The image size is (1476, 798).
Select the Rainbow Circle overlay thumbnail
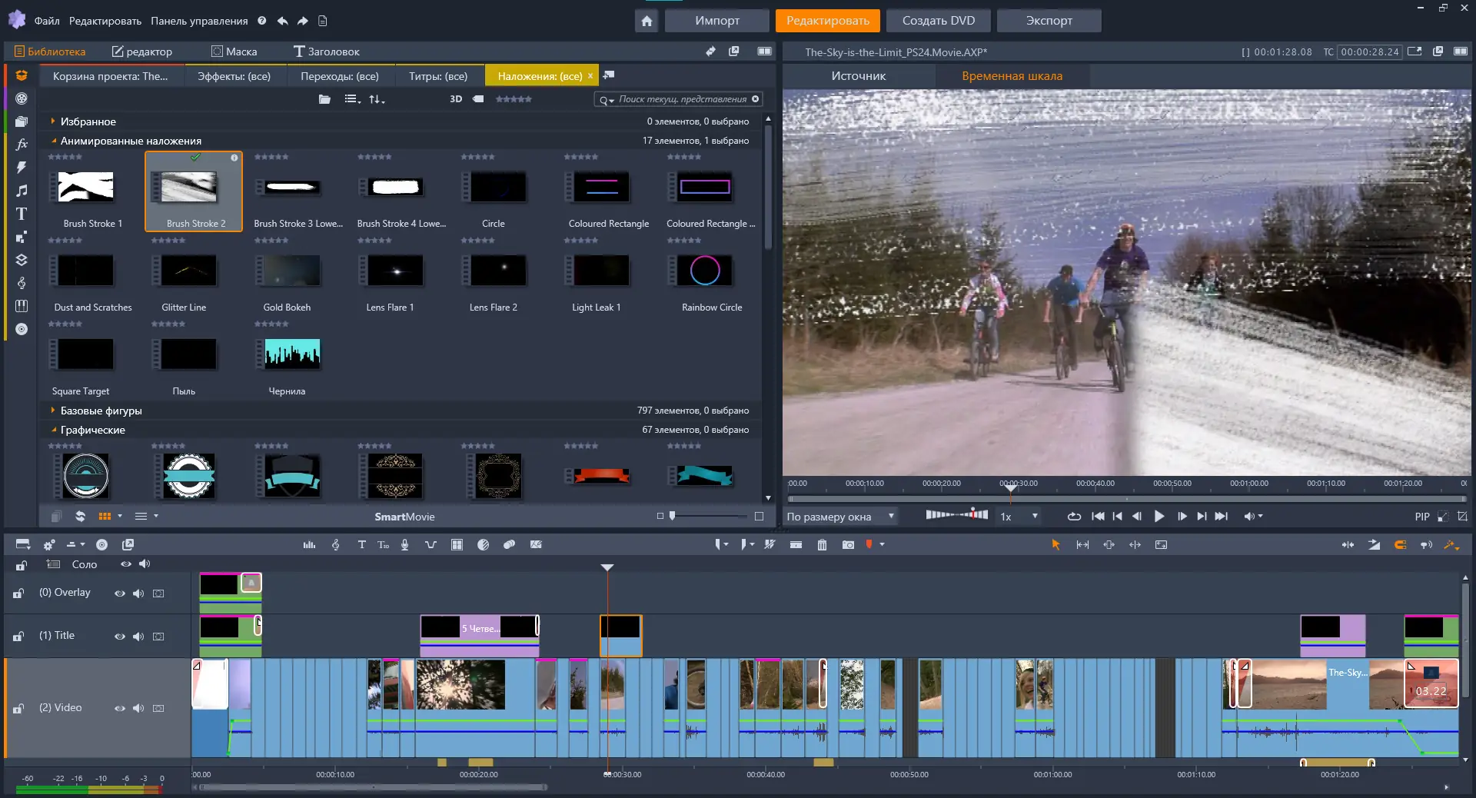click(x=706, y=271)
